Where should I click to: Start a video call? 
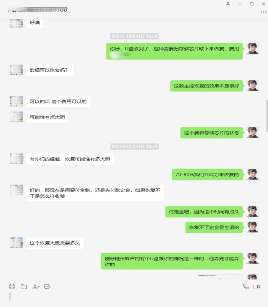click(x=256, y=287)
